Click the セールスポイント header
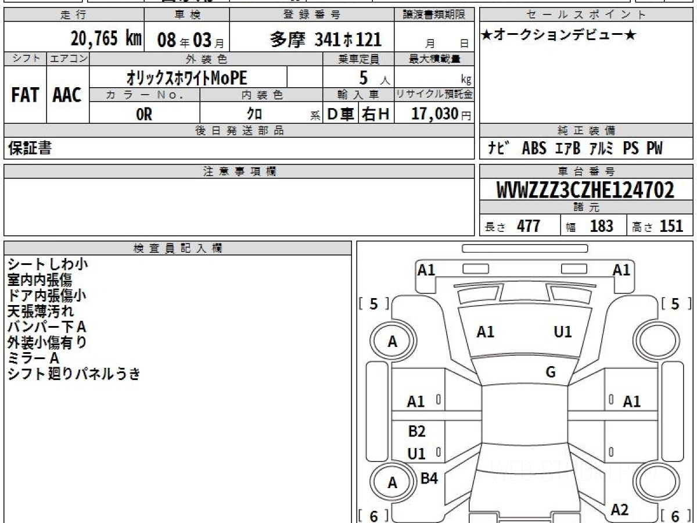Image resolution: width=697 pixels, height=523 pixels. tap(586, 15)
